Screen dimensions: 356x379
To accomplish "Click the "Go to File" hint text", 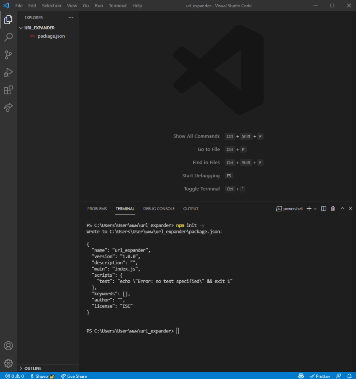I will (x=209, y=149).
